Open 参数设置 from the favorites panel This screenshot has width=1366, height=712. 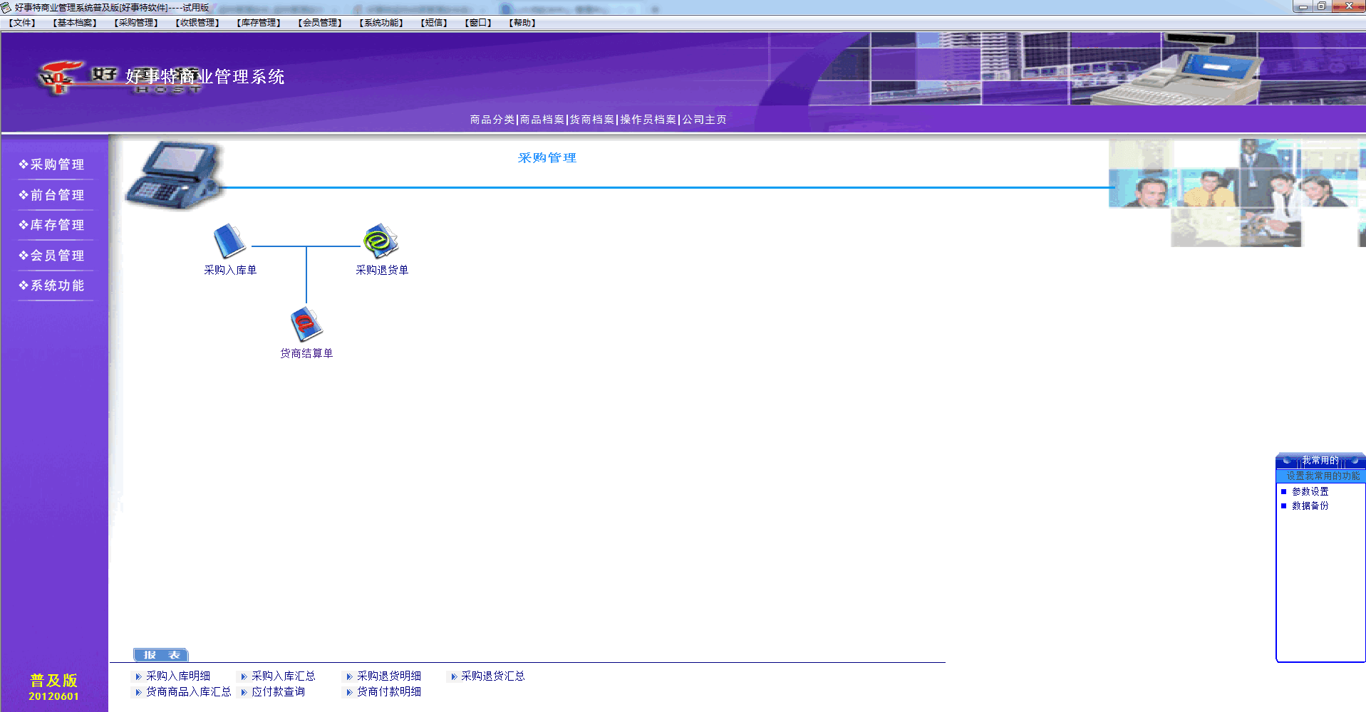coord(1310,491)
